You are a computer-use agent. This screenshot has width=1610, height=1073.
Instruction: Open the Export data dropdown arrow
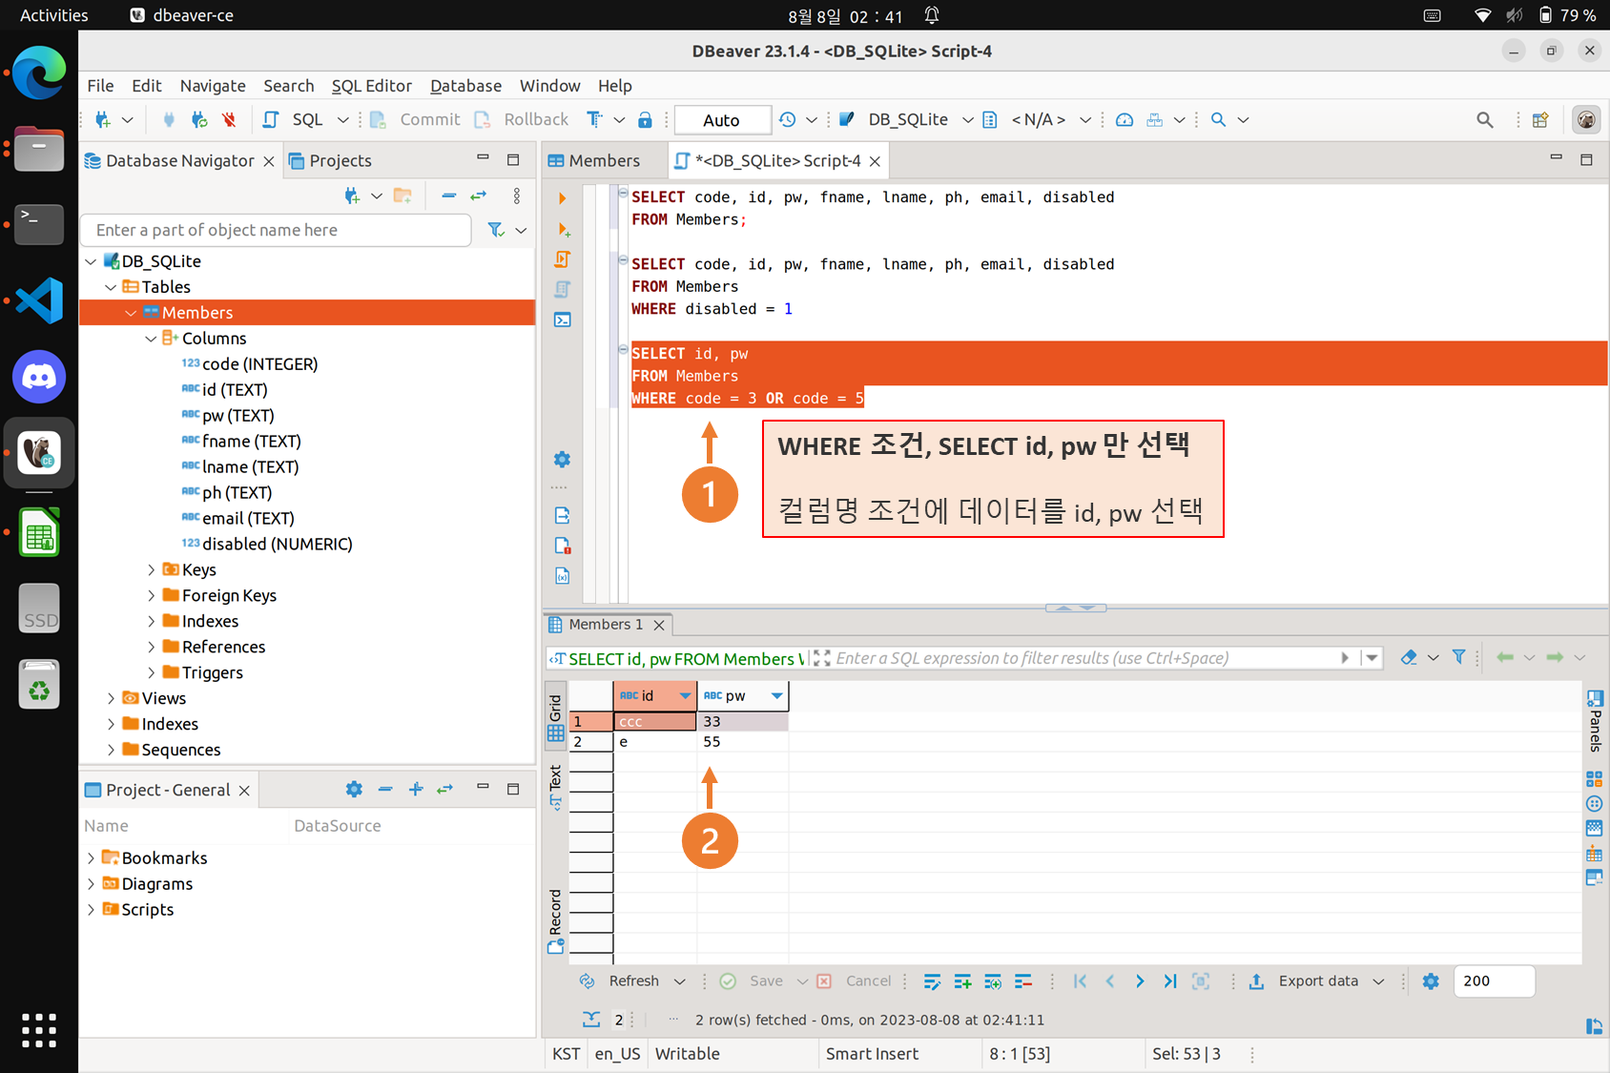(1378, 981)
